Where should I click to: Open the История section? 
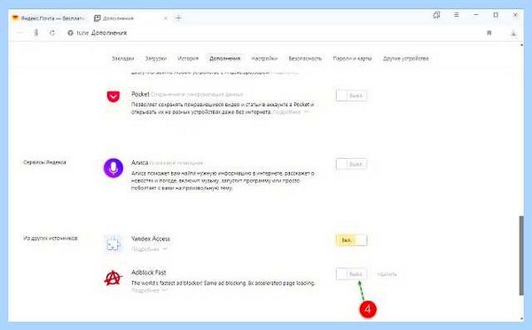tap(188, 59)
